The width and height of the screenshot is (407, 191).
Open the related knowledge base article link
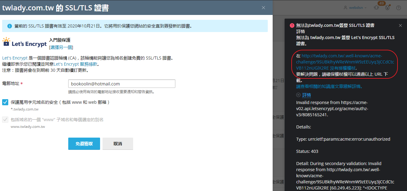pyautogui.click(x=329, y=86)
